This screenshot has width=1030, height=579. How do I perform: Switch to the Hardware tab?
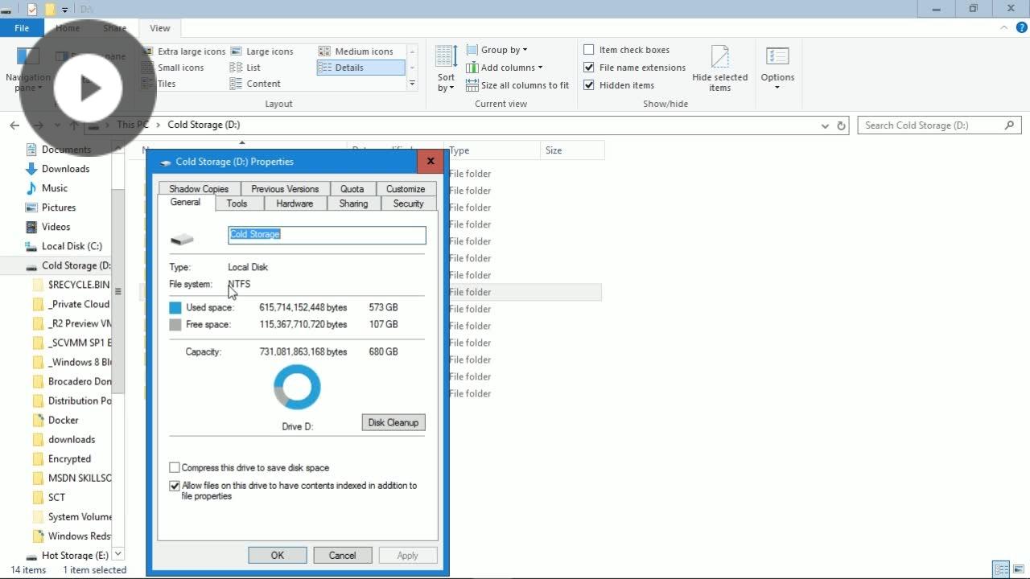tap(295, 204)
